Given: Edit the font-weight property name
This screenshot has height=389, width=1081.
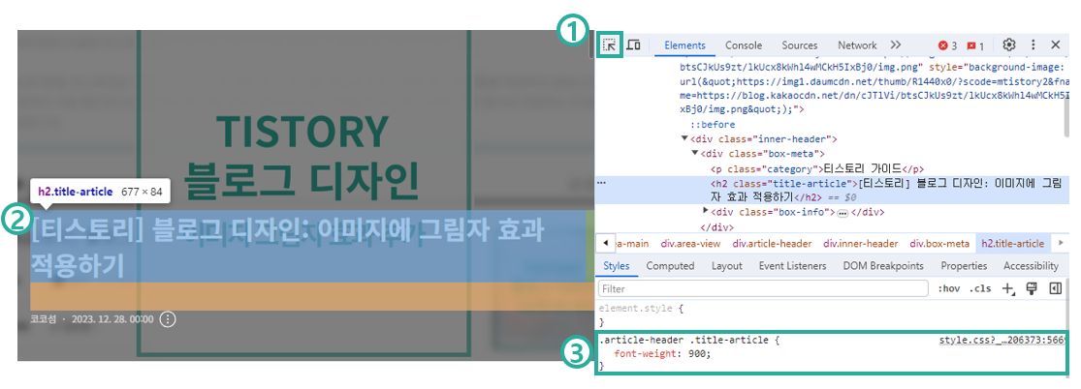Looking at the screenshot, I should (644, 353).
